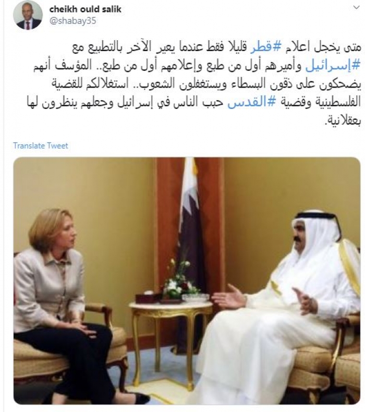
Task: Enlarge the tweet's embedded image
Action: click(187, 281)
